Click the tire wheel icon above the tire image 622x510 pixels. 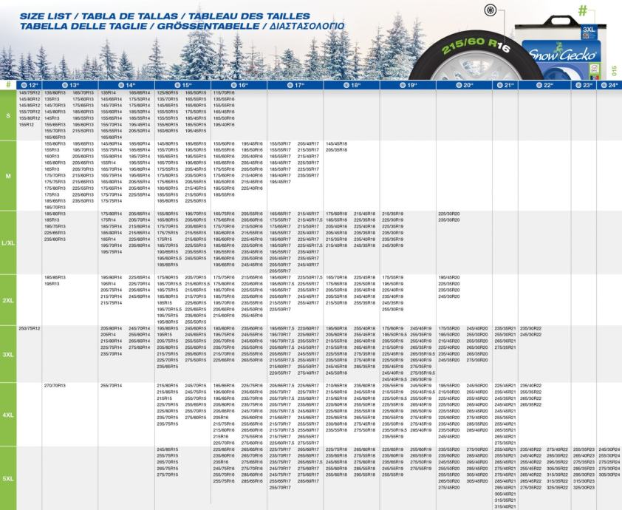(x=491, y=10)
